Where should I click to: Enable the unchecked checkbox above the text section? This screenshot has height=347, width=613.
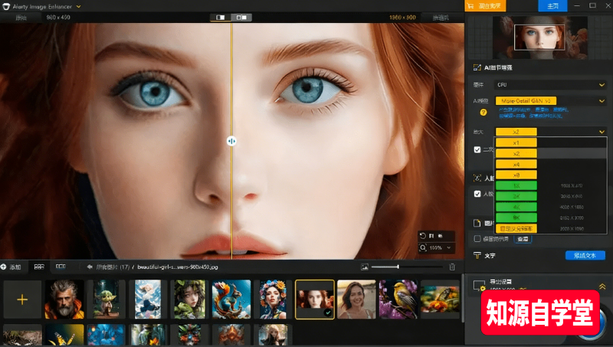click(477, 239)
